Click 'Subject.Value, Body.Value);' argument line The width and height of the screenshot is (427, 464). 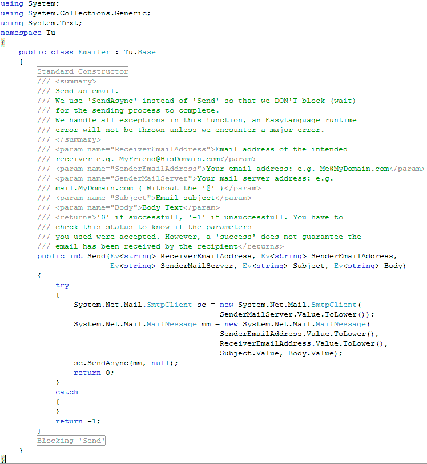(281, 354)
